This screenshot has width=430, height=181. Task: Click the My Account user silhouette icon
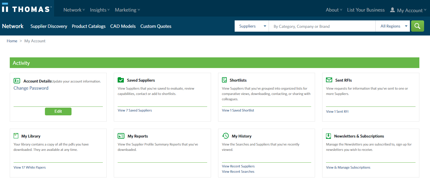pyautogui.click(x=392, y=10)
